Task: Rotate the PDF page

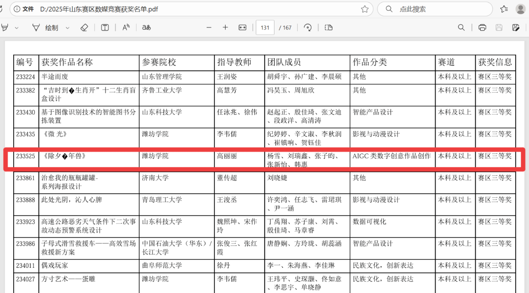Action: tap(307, 28)
